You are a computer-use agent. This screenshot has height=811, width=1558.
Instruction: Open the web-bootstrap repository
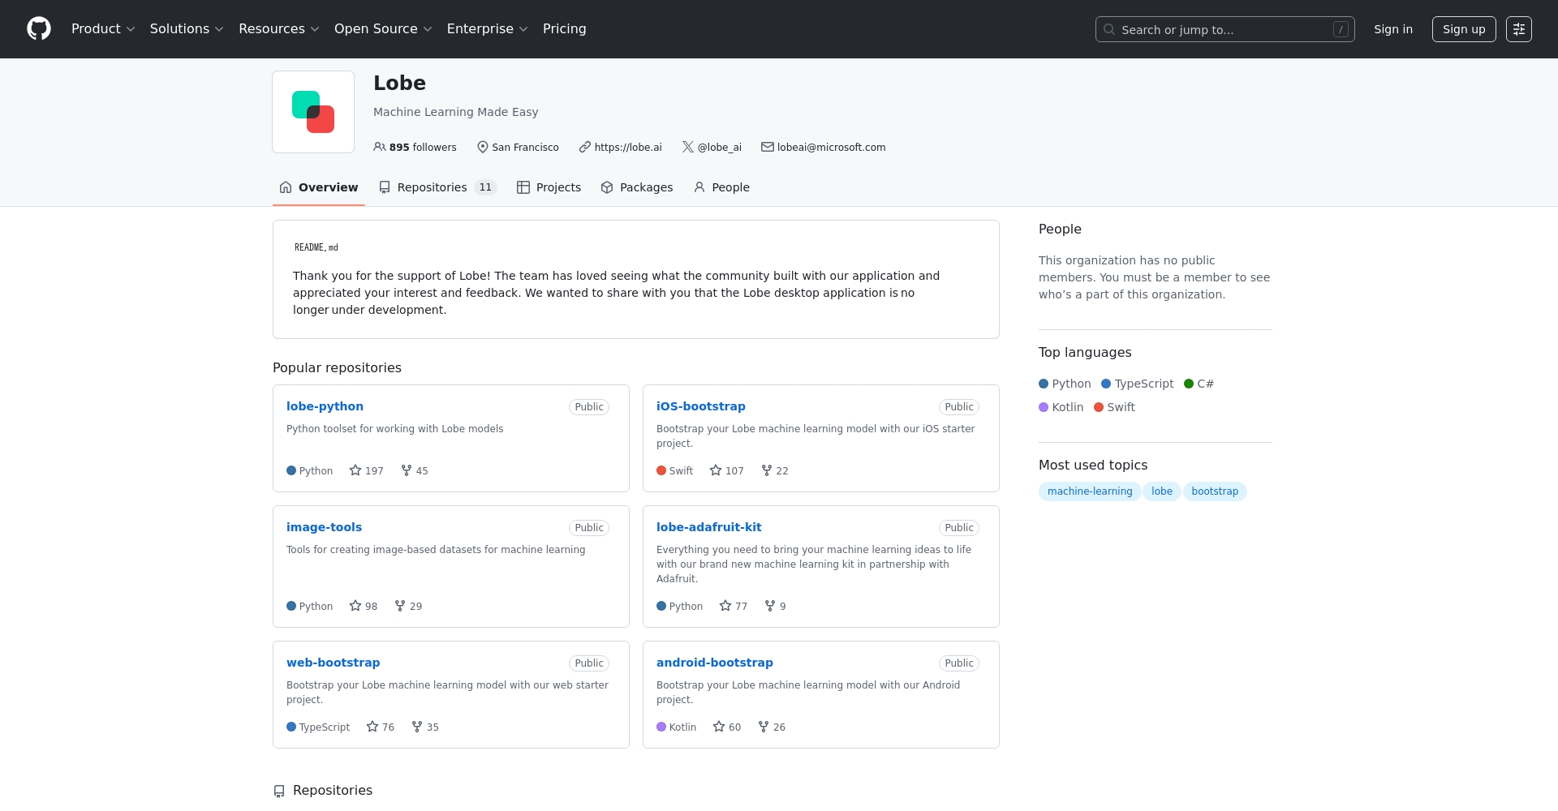click(333, 663)
